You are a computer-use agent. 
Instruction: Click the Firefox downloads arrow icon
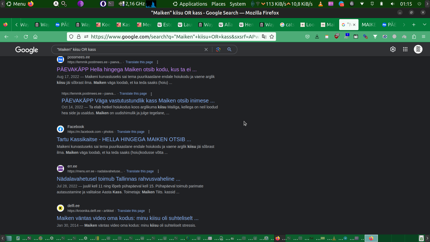coord(317,37)
